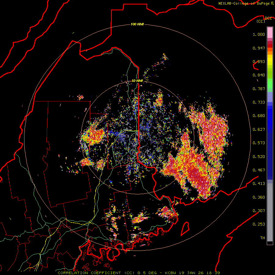The height and width of the screenshot is (275, 275).
Task: Click the 1.000 scale value
Action: [x=259, y=34]
